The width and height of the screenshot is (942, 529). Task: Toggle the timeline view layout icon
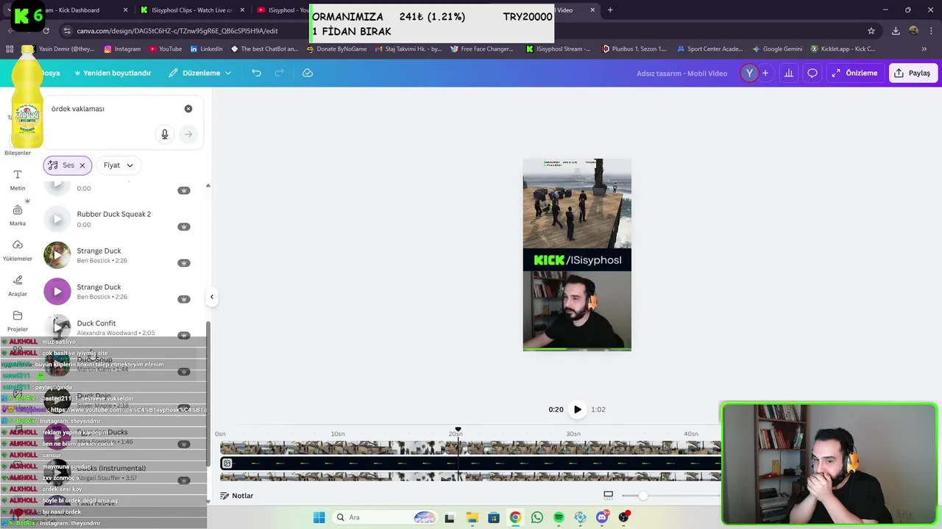click(x=608, y=495)
